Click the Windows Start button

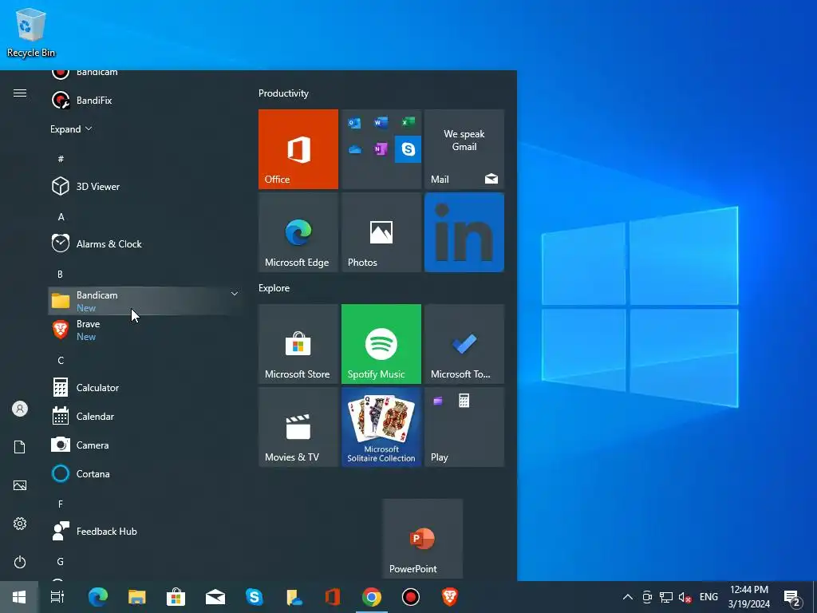click(19, 597)
